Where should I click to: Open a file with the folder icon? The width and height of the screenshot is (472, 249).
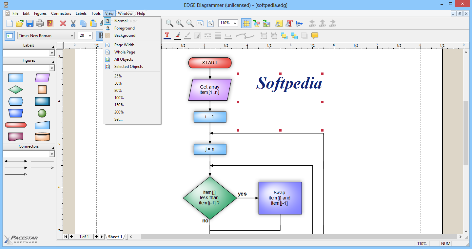tap(20, 23)
